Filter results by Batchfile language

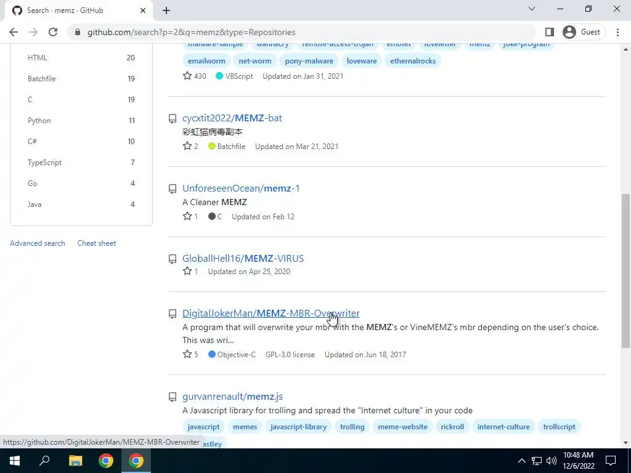(81, 79)
